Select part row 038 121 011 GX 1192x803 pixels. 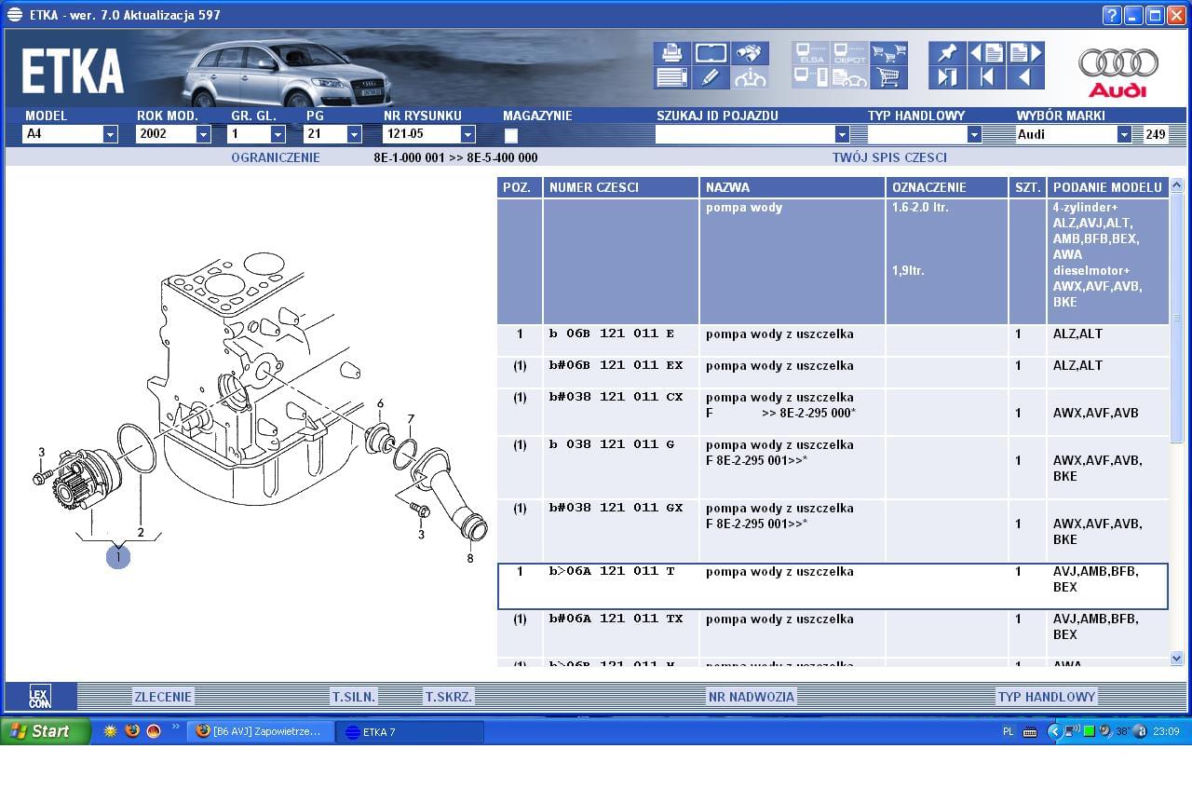pyautogui.click(x=833, y=530)
